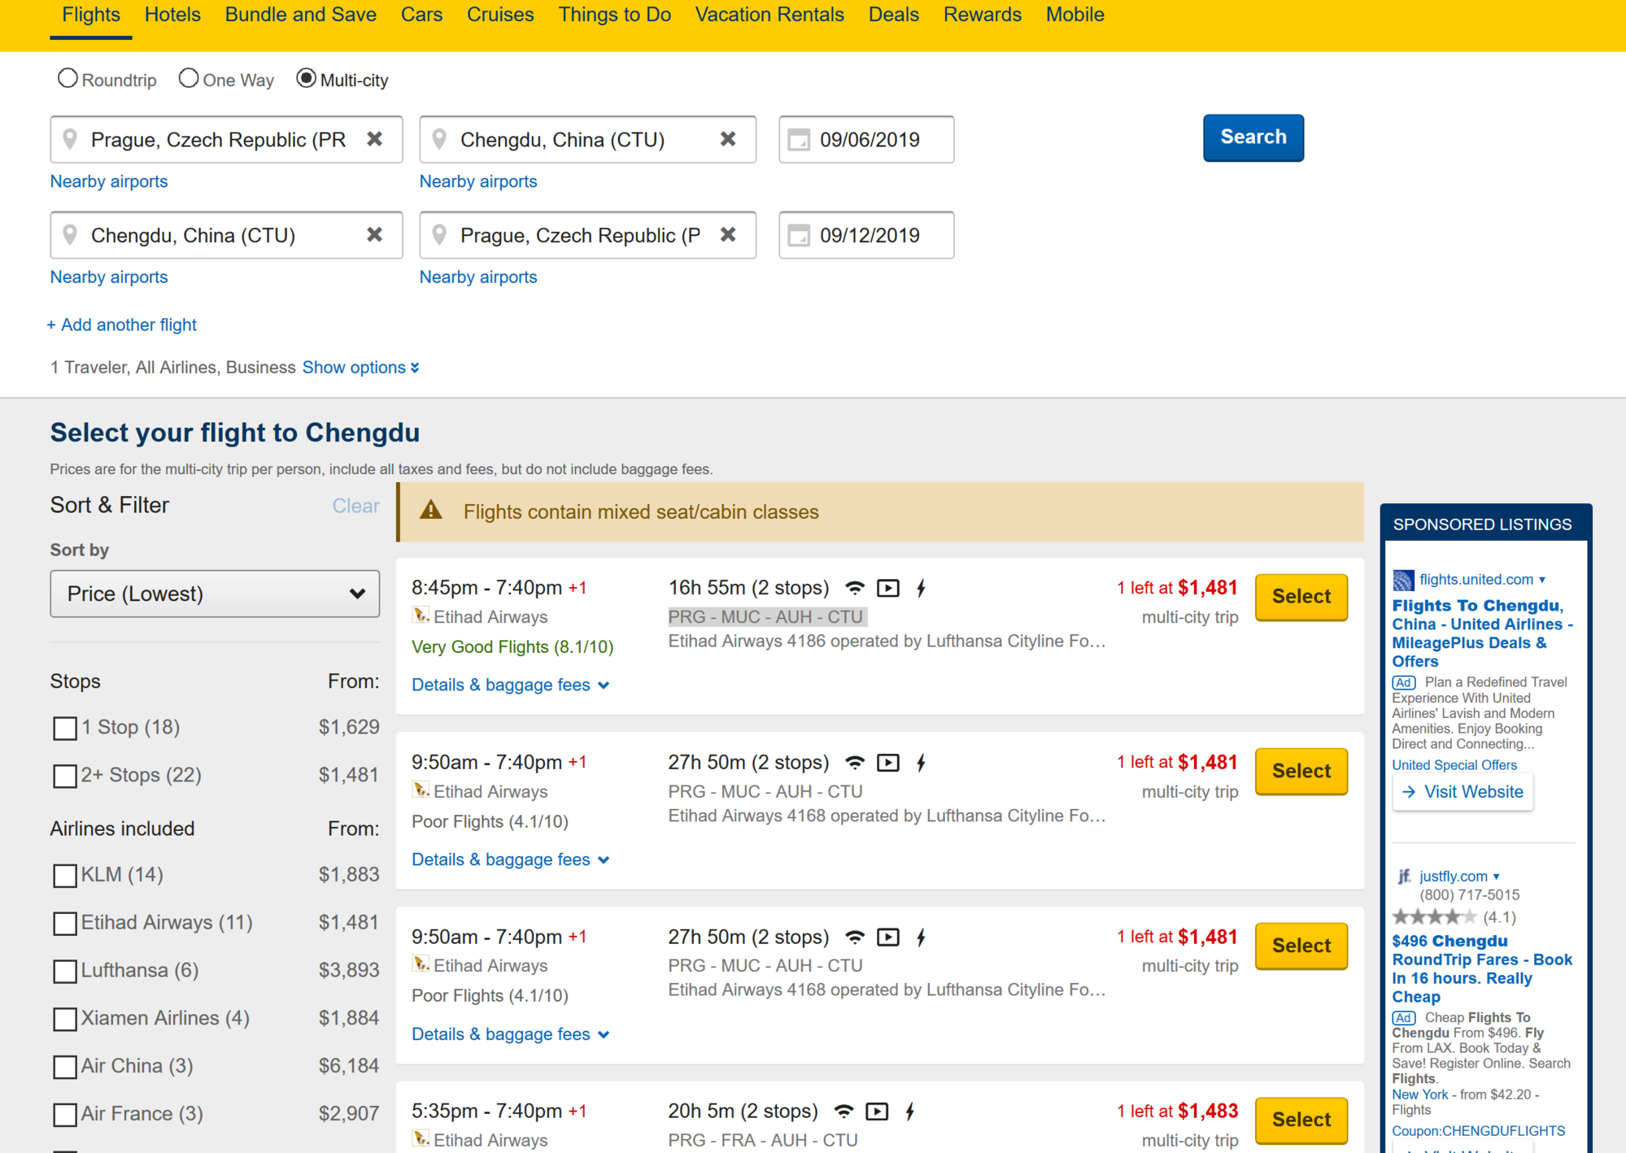Clear first Chengdu destination with X icon
Image resolution: width=1626 pixels, height=1153 pixels.
[728, 139]
